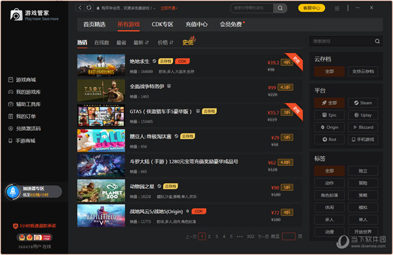
Task: Open the 会员免费 tab
Action: coord(231,24)
